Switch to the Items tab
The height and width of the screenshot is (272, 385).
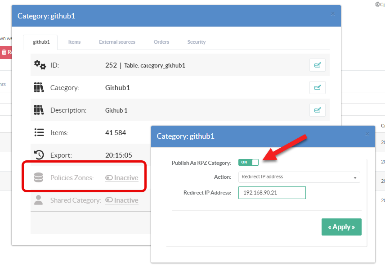74,42
